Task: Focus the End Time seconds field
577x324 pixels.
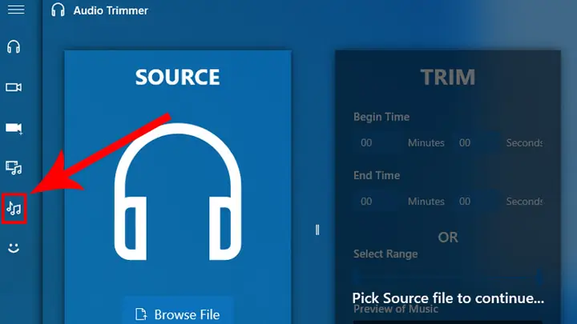Action: pyautogui.click(x=474, y=202)
